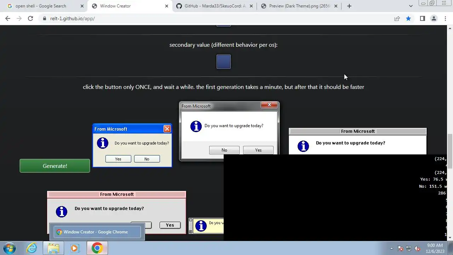The height and width of the screenshot is (255, 453).
Task: Click upgrade question in gray Windows-style dialog
Action: 234,126
